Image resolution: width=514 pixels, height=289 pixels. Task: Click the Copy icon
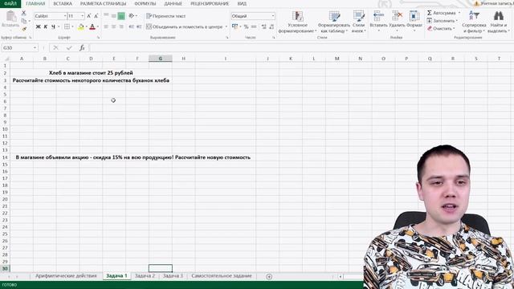(x=23, y=21)
